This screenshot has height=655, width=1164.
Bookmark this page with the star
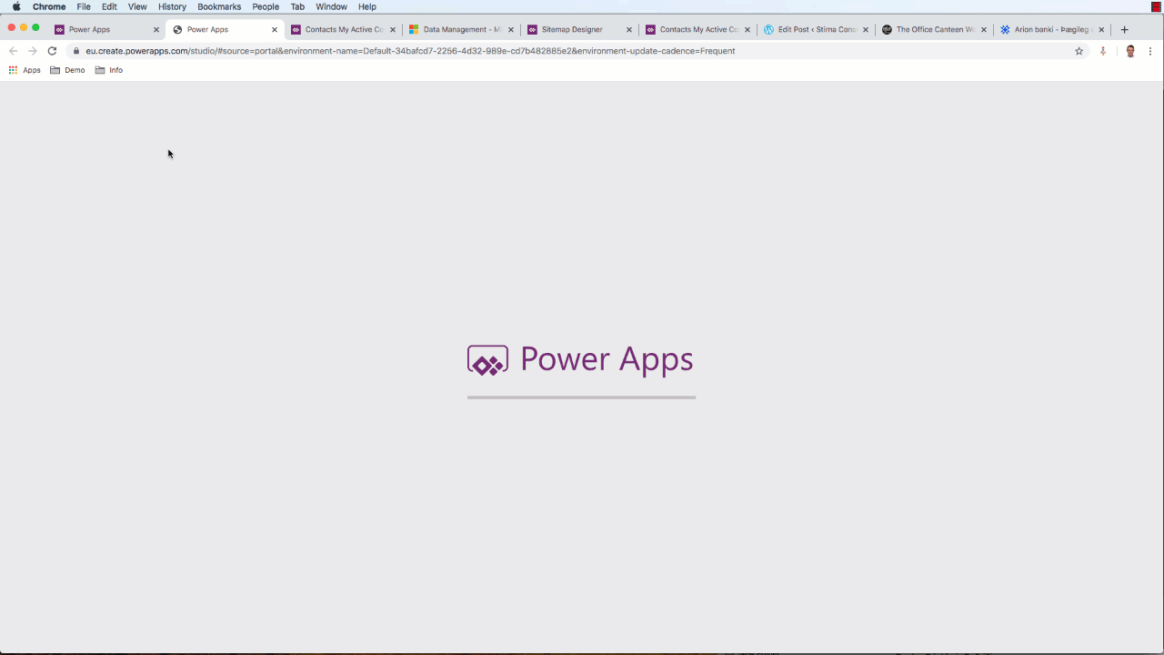pos(1079,51)
